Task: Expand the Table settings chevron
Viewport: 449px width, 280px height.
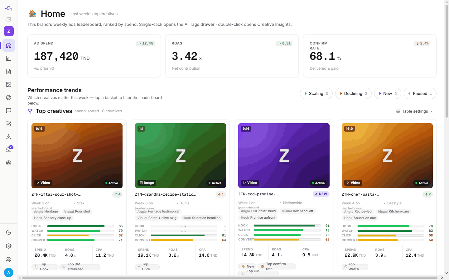Action: click(x=432, y=111)
